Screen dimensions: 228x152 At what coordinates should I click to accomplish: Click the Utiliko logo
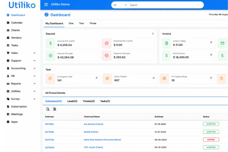(22, 5)
